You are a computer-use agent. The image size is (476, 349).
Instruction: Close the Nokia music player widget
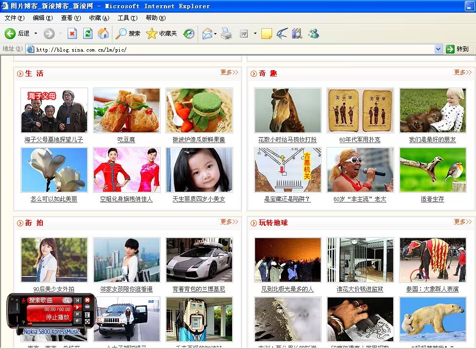pos(87,300)
